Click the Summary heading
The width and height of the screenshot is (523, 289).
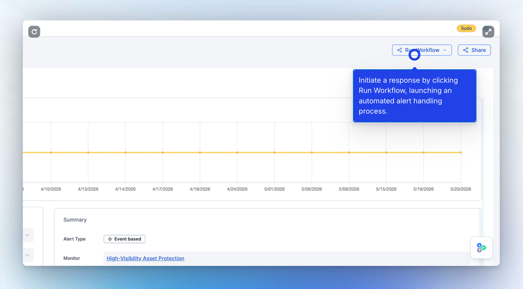(75, 220)
